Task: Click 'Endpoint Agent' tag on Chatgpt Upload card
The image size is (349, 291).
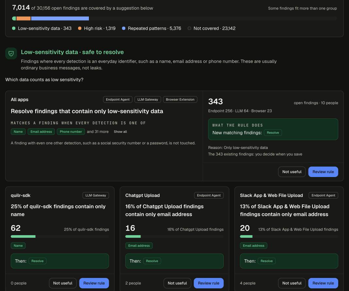Action: point(209,195)
